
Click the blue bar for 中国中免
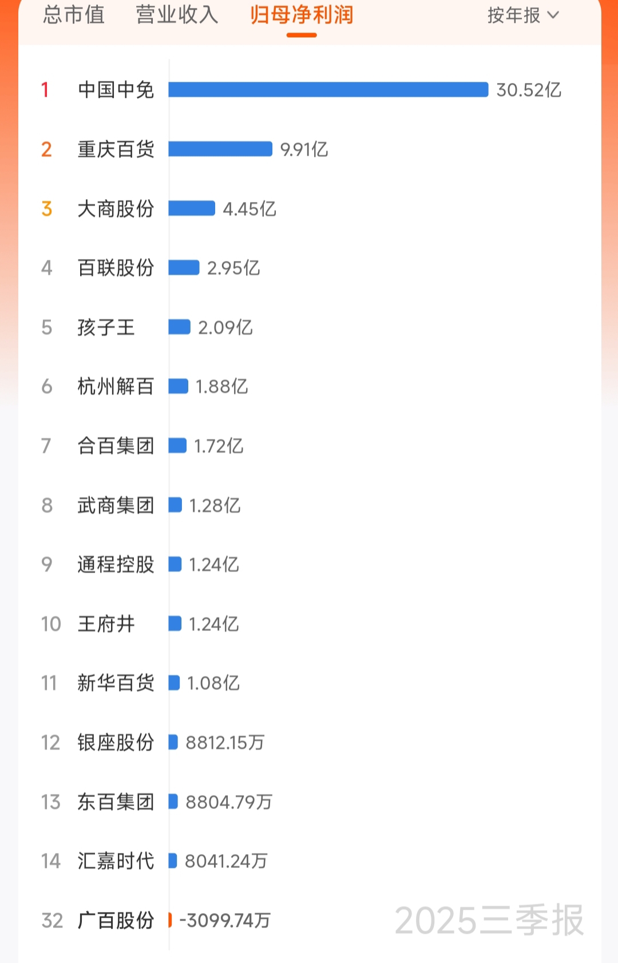click(328, 90)
